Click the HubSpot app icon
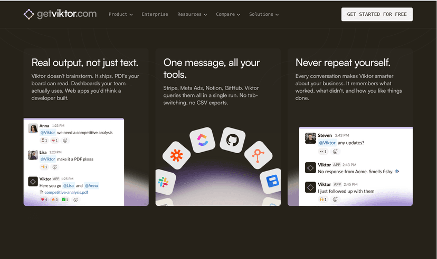The width and height of the screenshot is (437, 259). click(258, 155)
